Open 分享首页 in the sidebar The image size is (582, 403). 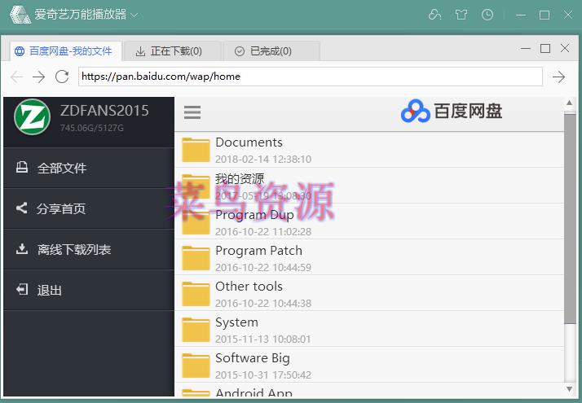[89, 208]
